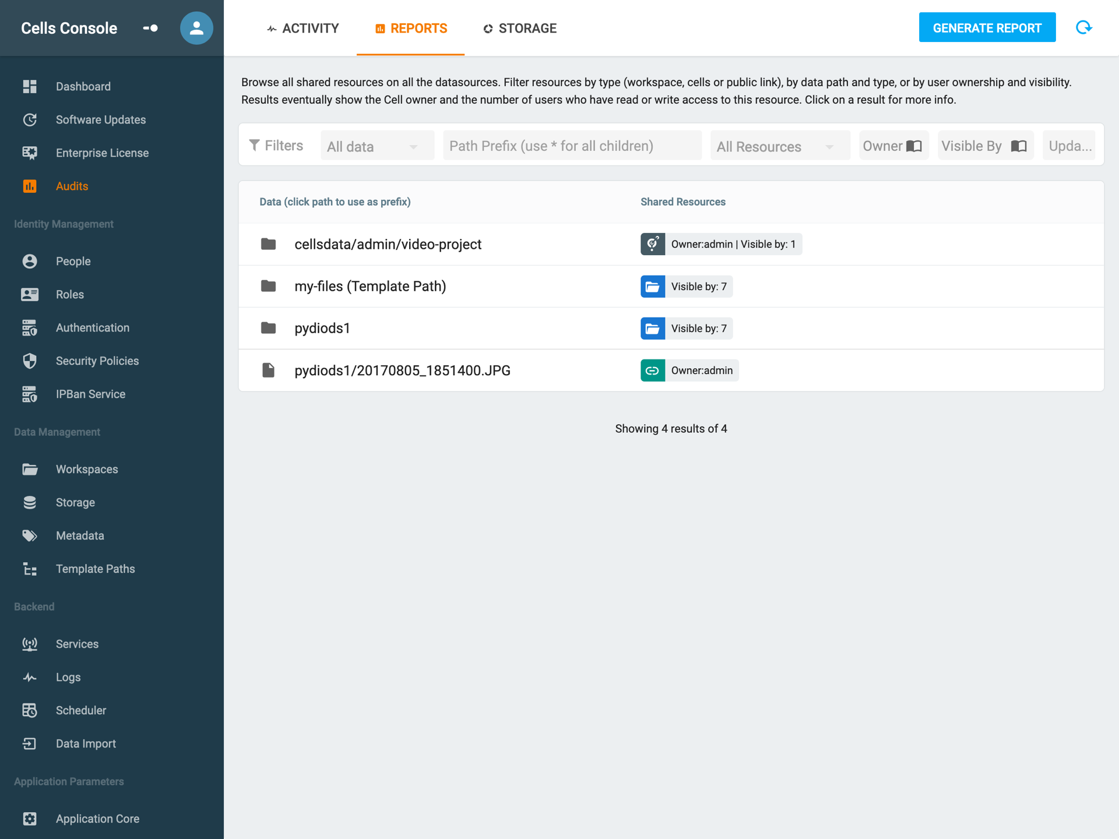Viewport: 1119px width, 839px height.
Task: Click the Authentication icon
Action: [30, 327]
